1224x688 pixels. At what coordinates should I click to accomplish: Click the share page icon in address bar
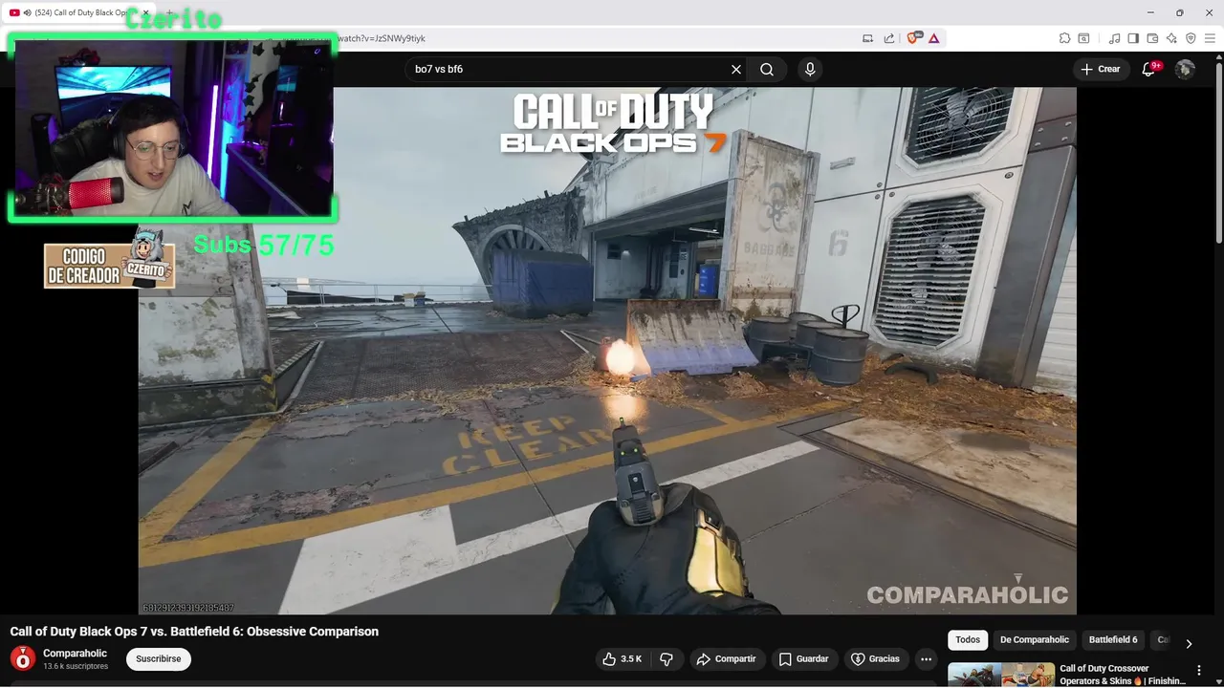(889, 38)
